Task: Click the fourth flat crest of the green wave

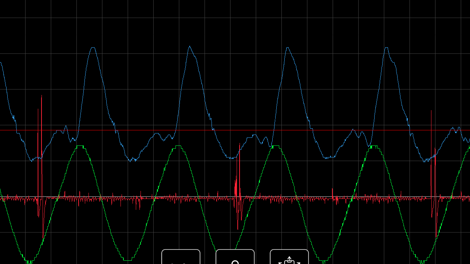Action: click(x=374, y=146)
